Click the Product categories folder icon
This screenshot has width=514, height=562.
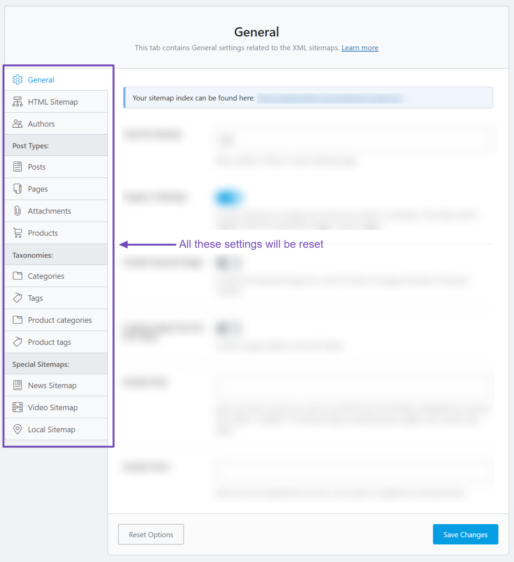pos(17,320)
